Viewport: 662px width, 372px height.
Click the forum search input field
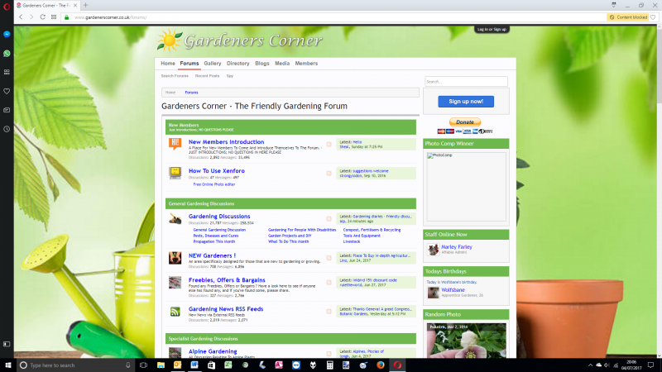tap(465, 82)
